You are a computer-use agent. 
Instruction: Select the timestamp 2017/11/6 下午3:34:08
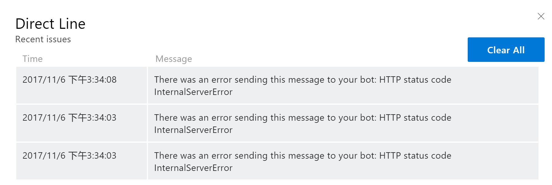(70, 79)
